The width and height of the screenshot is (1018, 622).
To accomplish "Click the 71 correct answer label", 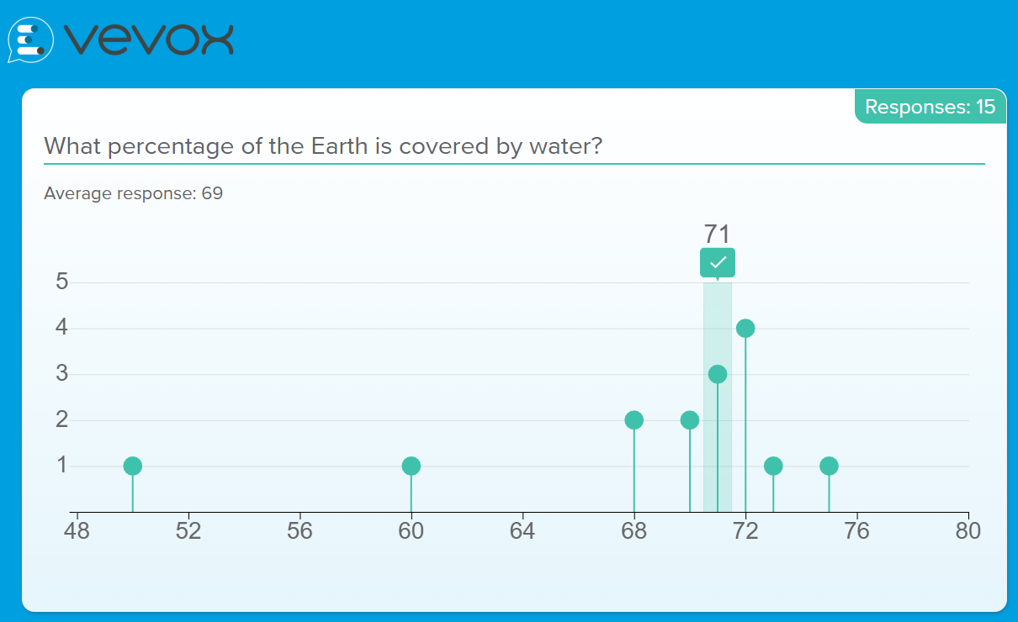I will click(x=717, y=235).
